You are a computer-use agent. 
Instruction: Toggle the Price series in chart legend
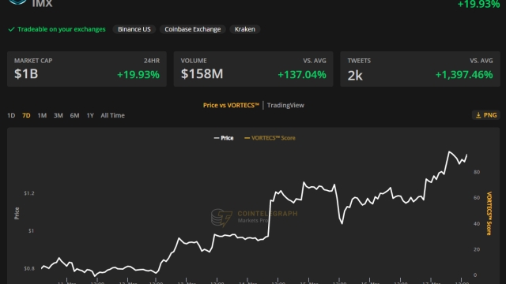coord(224,138)
